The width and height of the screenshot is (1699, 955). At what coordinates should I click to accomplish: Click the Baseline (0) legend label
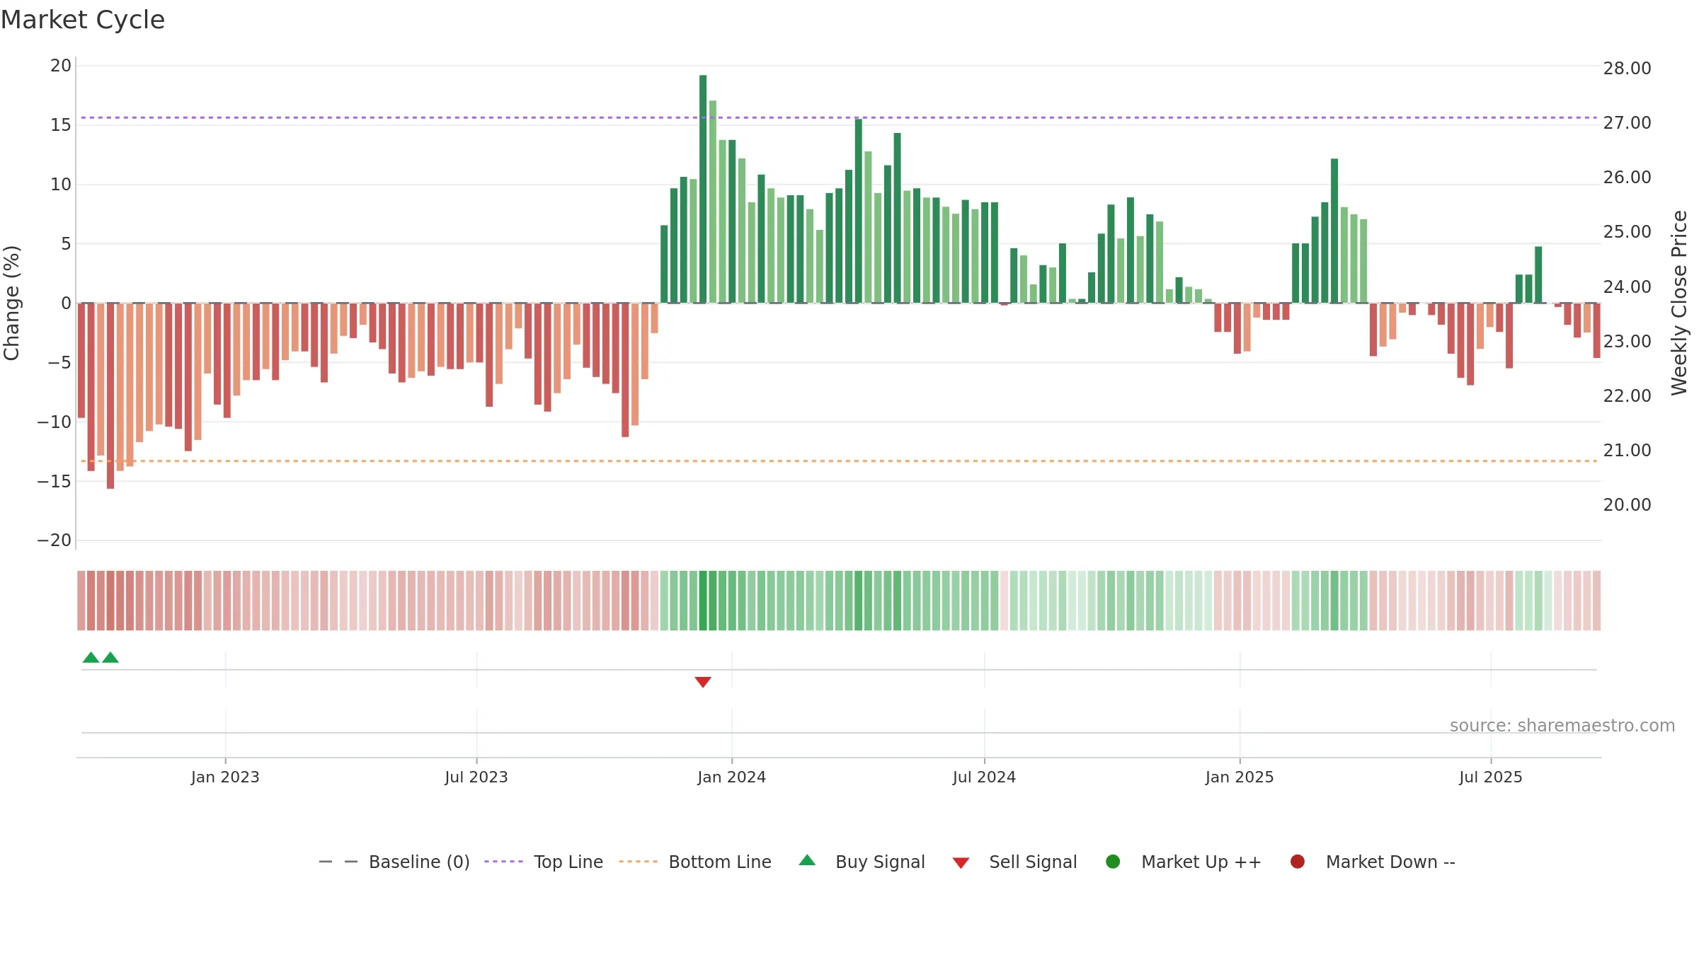pos(419,862)
